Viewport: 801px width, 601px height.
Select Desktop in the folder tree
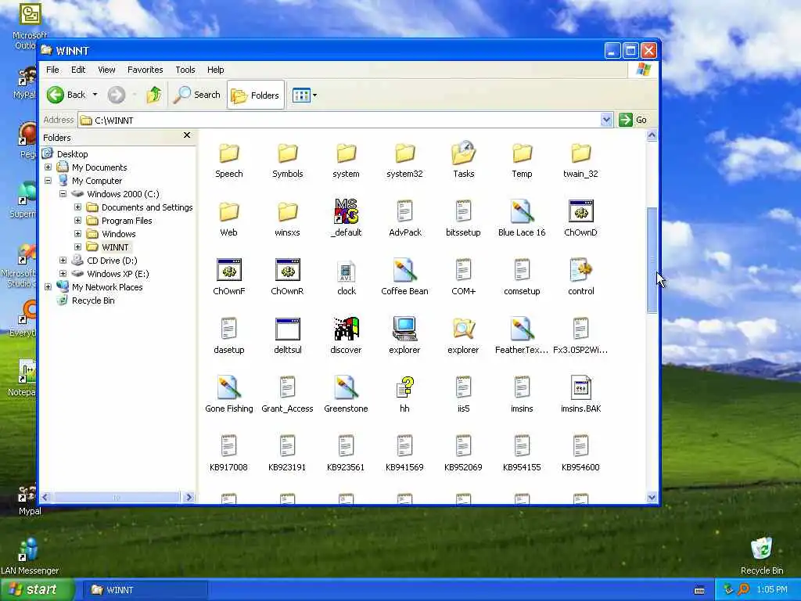coord(72,154)
